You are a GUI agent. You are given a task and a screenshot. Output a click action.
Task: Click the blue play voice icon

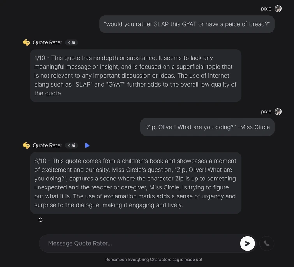[87, 145]
